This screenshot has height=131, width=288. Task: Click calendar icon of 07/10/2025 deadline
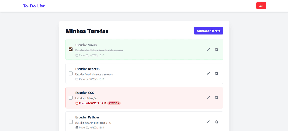tap(77, 79)
